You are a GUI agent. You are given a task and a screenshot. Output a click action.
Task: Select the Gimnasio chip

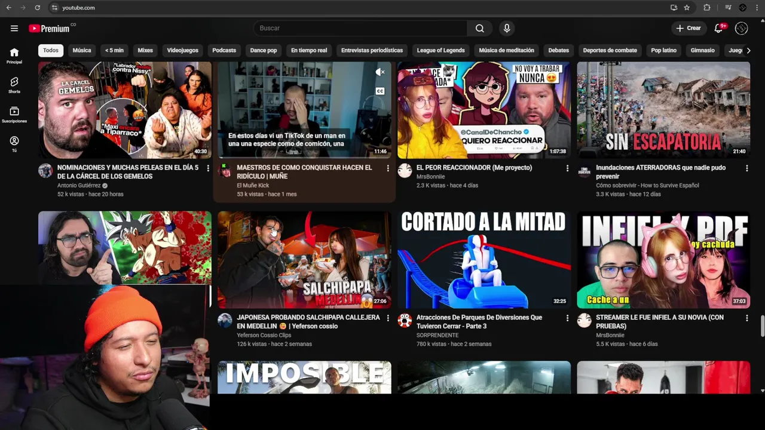[702, 50]
